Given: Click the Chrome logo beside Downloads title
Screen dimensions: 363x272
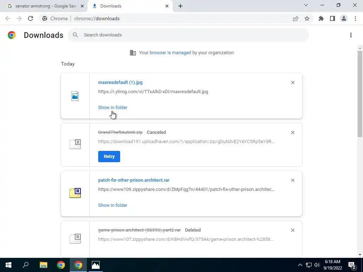Looking at the screenshot, I should [12, 35].
